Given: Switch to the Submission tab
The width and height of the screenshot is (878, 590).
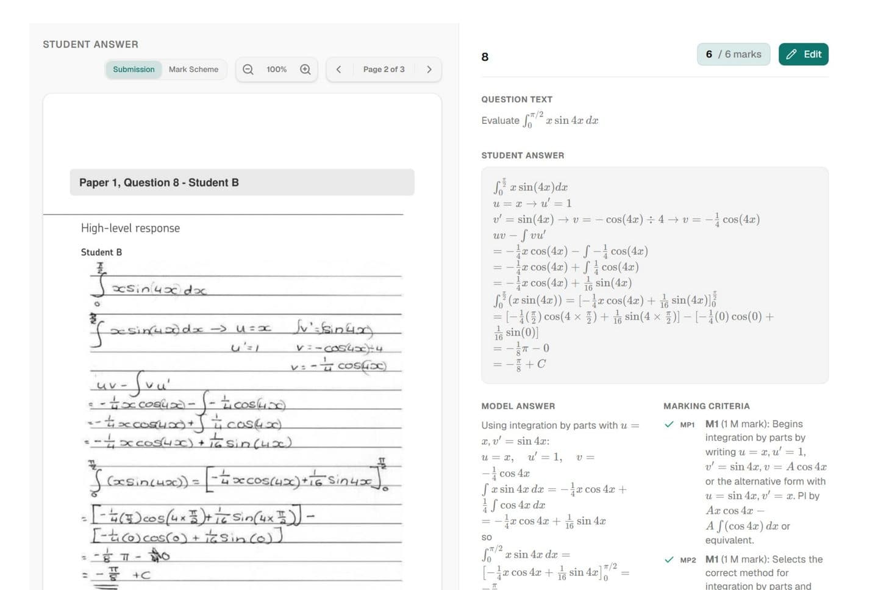Looking at the screenshot, I should (x=134, y=70).
